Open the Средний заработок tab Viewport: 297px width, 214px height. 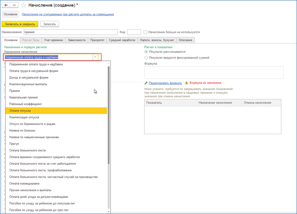point(122,40)
